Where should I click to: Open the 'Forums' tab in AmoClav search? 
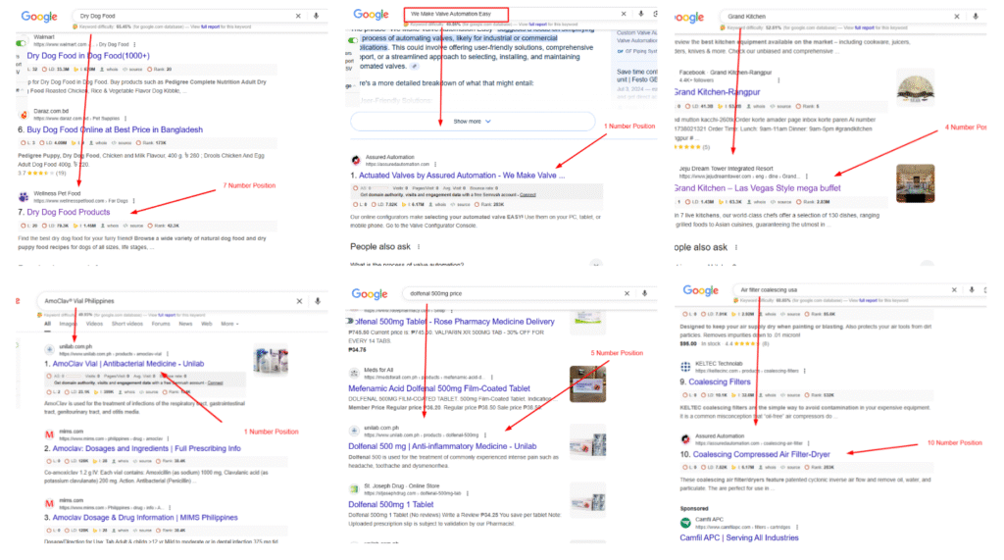pyautogui.click(x=161, y=325)
